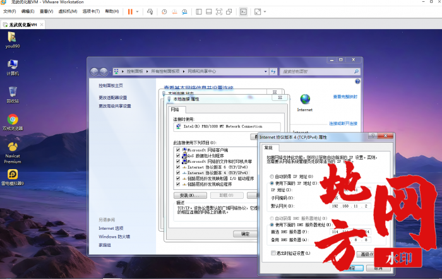This screenshot has height=279, width=442.
Task: Open the 虚拟机(M) menu
Action: [68, 11]
